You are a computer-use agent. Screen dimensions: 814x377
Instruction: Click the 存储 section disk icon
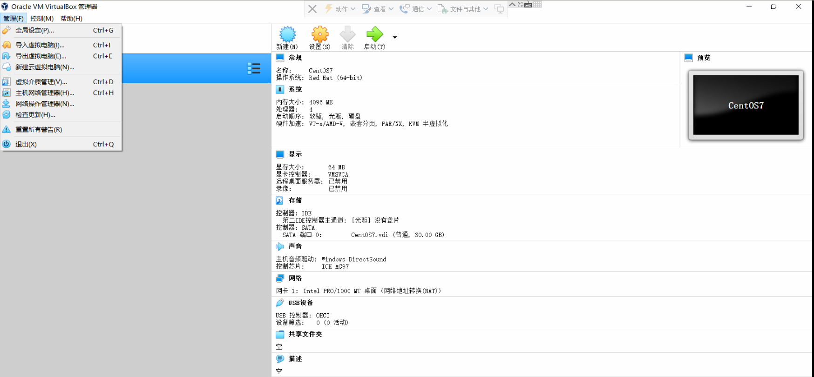[279, 200]
